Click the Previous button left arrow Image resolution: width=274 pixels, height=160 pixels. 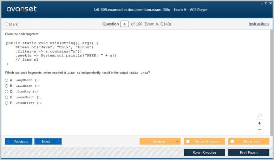(x=8, y=141)
